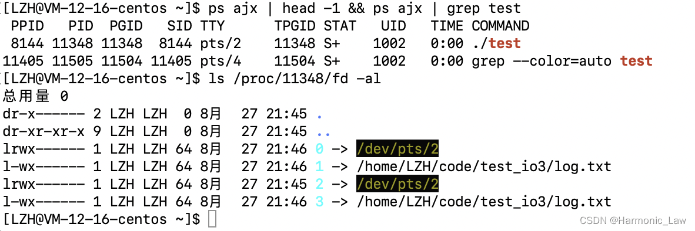
Task: Click PID 11505 in the grep row
Action: (73, 61)
